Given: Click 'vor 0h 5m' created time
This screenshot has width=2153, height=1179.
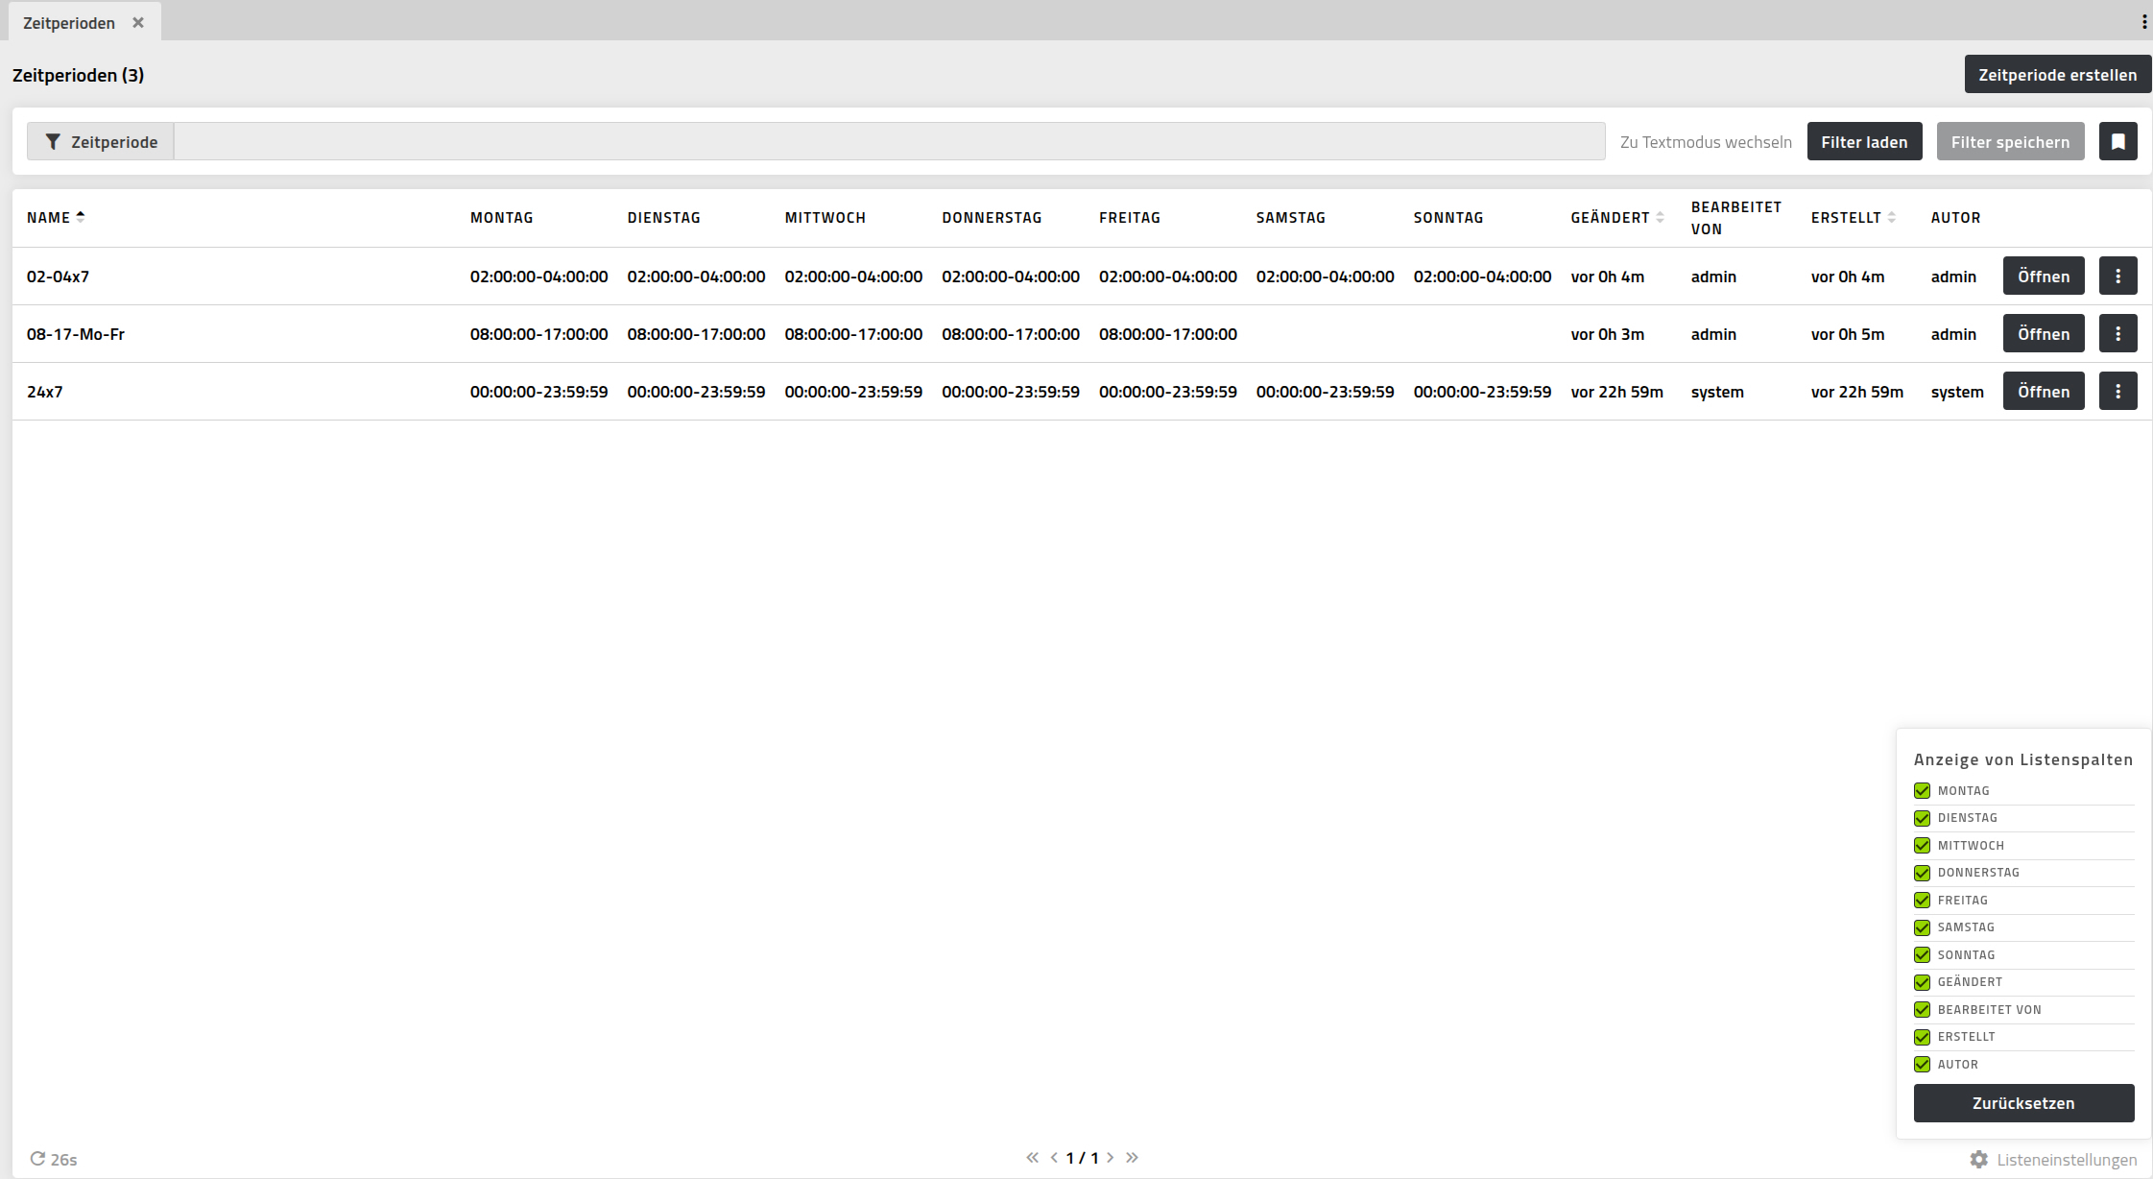Looking at the screenshot, I should (x=1848, y=334).
